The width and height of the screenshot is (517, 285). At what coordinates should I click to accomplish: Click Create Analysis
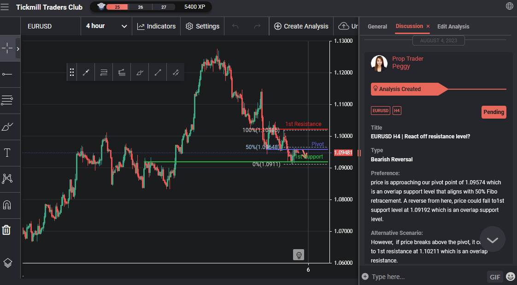pyautogui.click(x=301, y=26)
